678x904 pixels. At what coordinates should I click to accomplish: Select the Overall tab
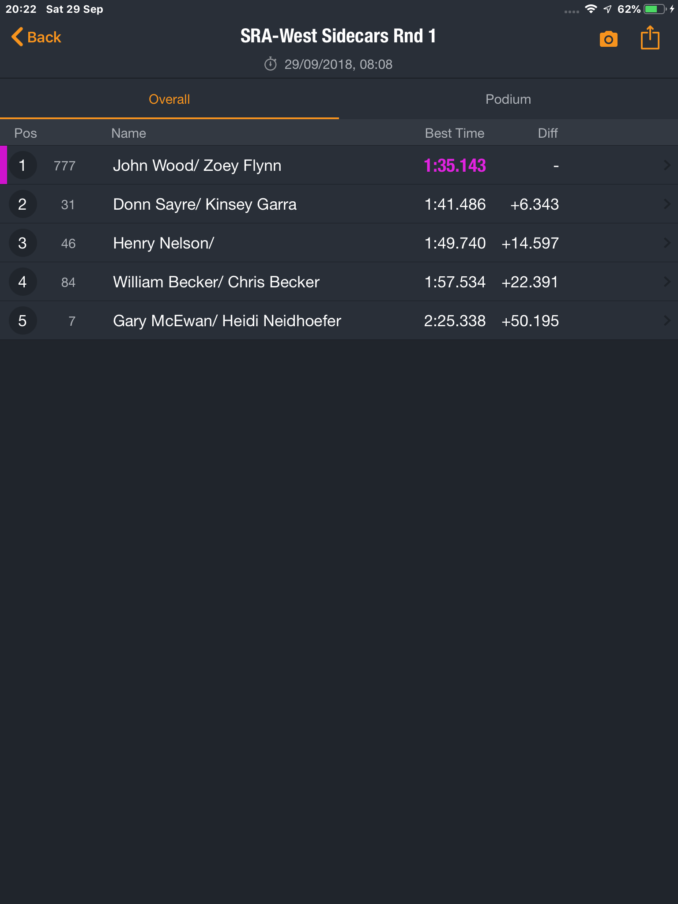[169, 99]
